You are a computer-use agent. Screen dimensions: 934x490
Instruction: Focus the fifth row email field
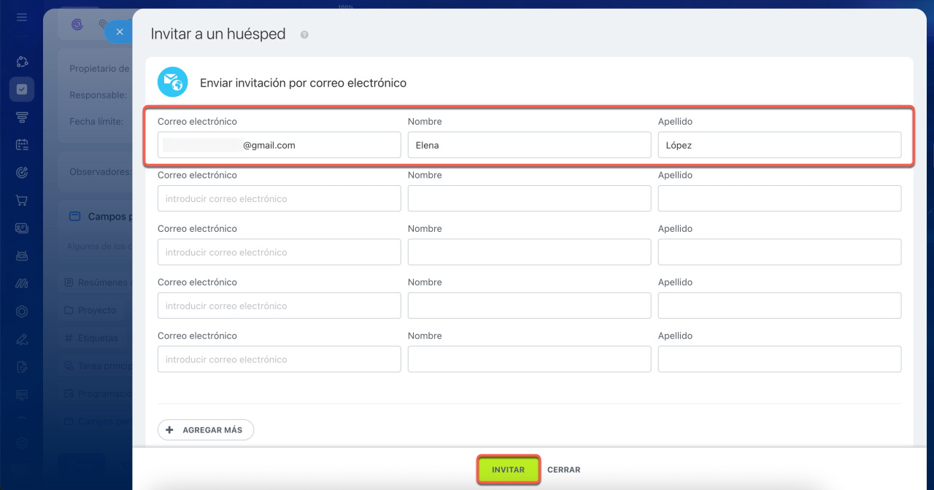(x=279, y=359)
